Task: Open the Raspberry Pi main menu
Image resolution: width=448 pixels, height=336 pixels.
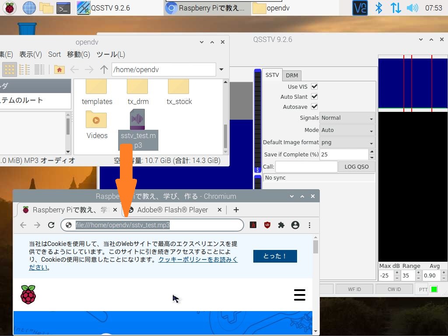Action: pyautogui.click(x=10, y=7)
